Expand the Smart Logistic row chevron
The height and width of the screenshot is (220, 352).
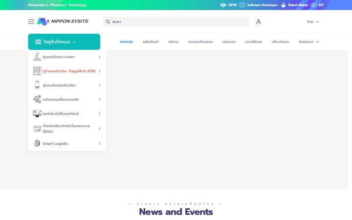[x=99, y=143]
